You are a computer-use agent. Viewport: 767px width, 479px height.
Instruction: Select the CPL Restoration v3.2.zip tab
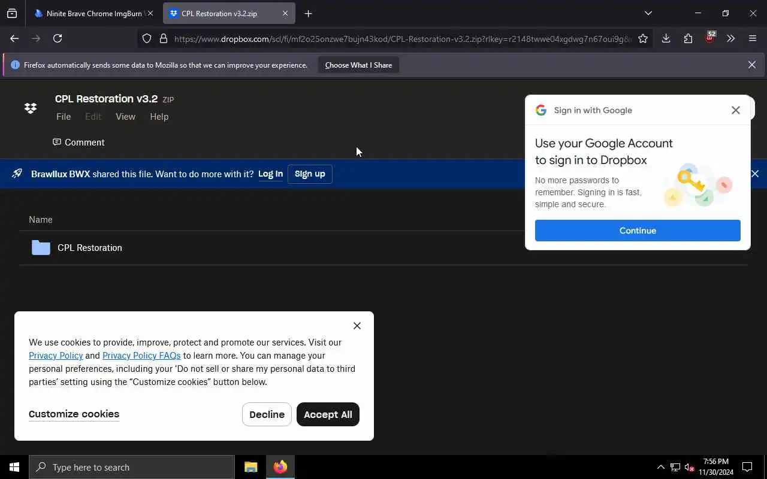[229, 13]
